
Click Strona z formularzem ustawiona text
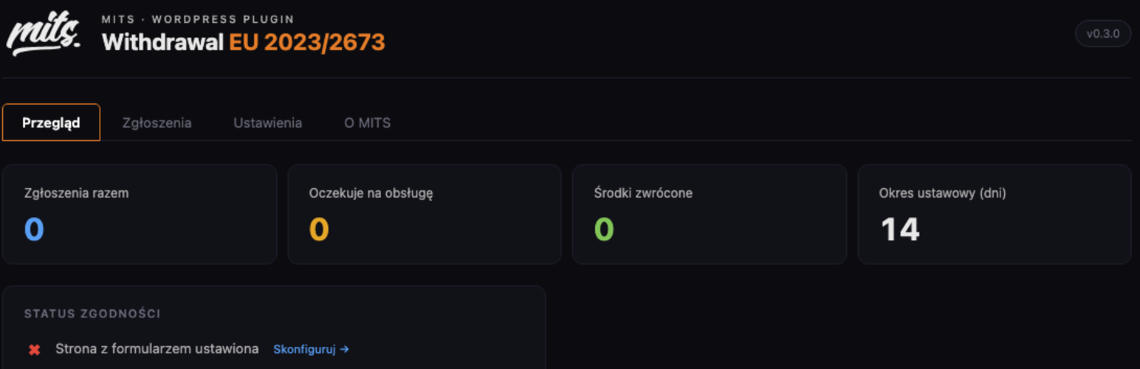pyautogui.click(x=157, y=349)
